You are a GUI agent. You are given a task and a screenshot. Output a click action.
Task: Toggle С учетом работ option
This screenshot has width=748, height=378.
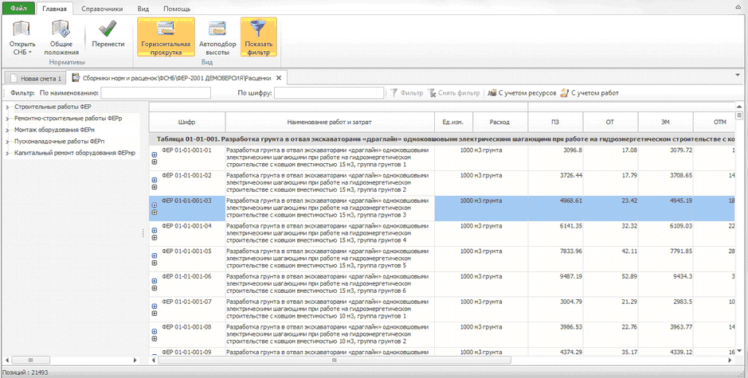[x=589, y=93]
